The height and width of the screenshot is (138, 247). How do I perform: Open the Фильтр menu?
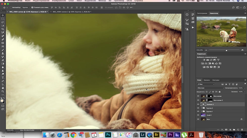pyautogui.click(x=102, y=1)
